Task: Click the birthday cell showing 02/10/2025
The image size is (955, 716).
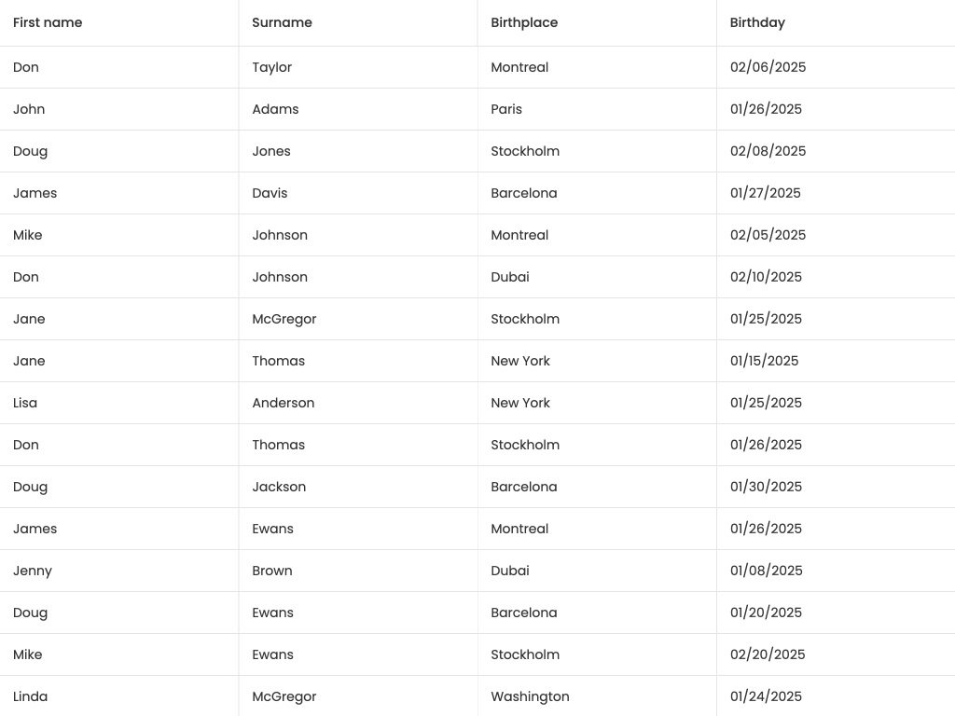Action: coord(766,277)
